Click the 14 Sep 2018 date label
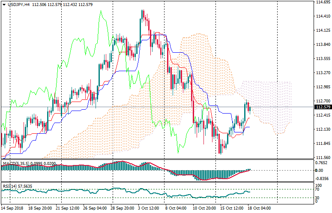 coord(12,207)
